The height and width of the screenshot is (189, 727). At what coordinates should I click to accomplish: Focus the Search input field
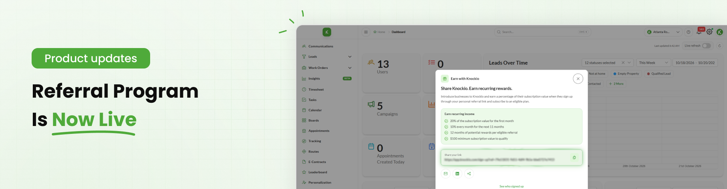pyautogui.click(x=542, y=32)
